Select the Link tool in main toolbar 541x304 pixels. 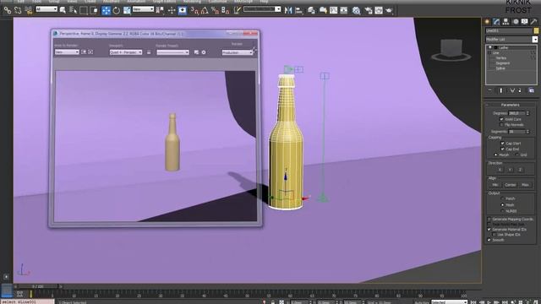coord(7,10)
